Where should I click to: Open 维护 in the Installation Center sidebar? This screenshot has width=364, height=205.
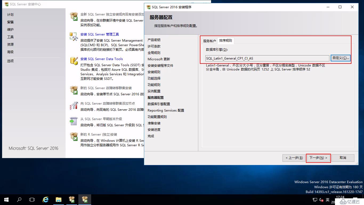click(x=10, y=30)
